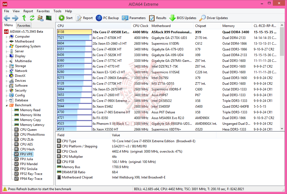Select the 7521 Core i7-6700K result row
Screen dimensions: 287x194
pyautogui.click(x=167, y=38)
